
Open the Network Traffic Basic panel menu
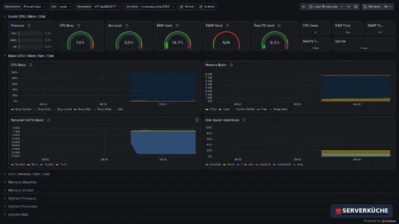pos(197,120)
